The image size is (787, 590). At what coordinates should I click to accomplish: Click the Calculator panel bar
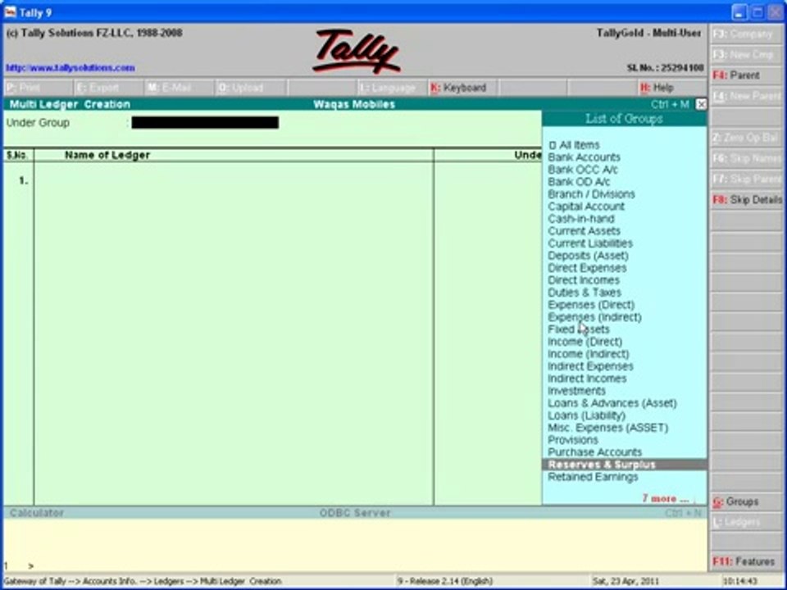point(355,513)
